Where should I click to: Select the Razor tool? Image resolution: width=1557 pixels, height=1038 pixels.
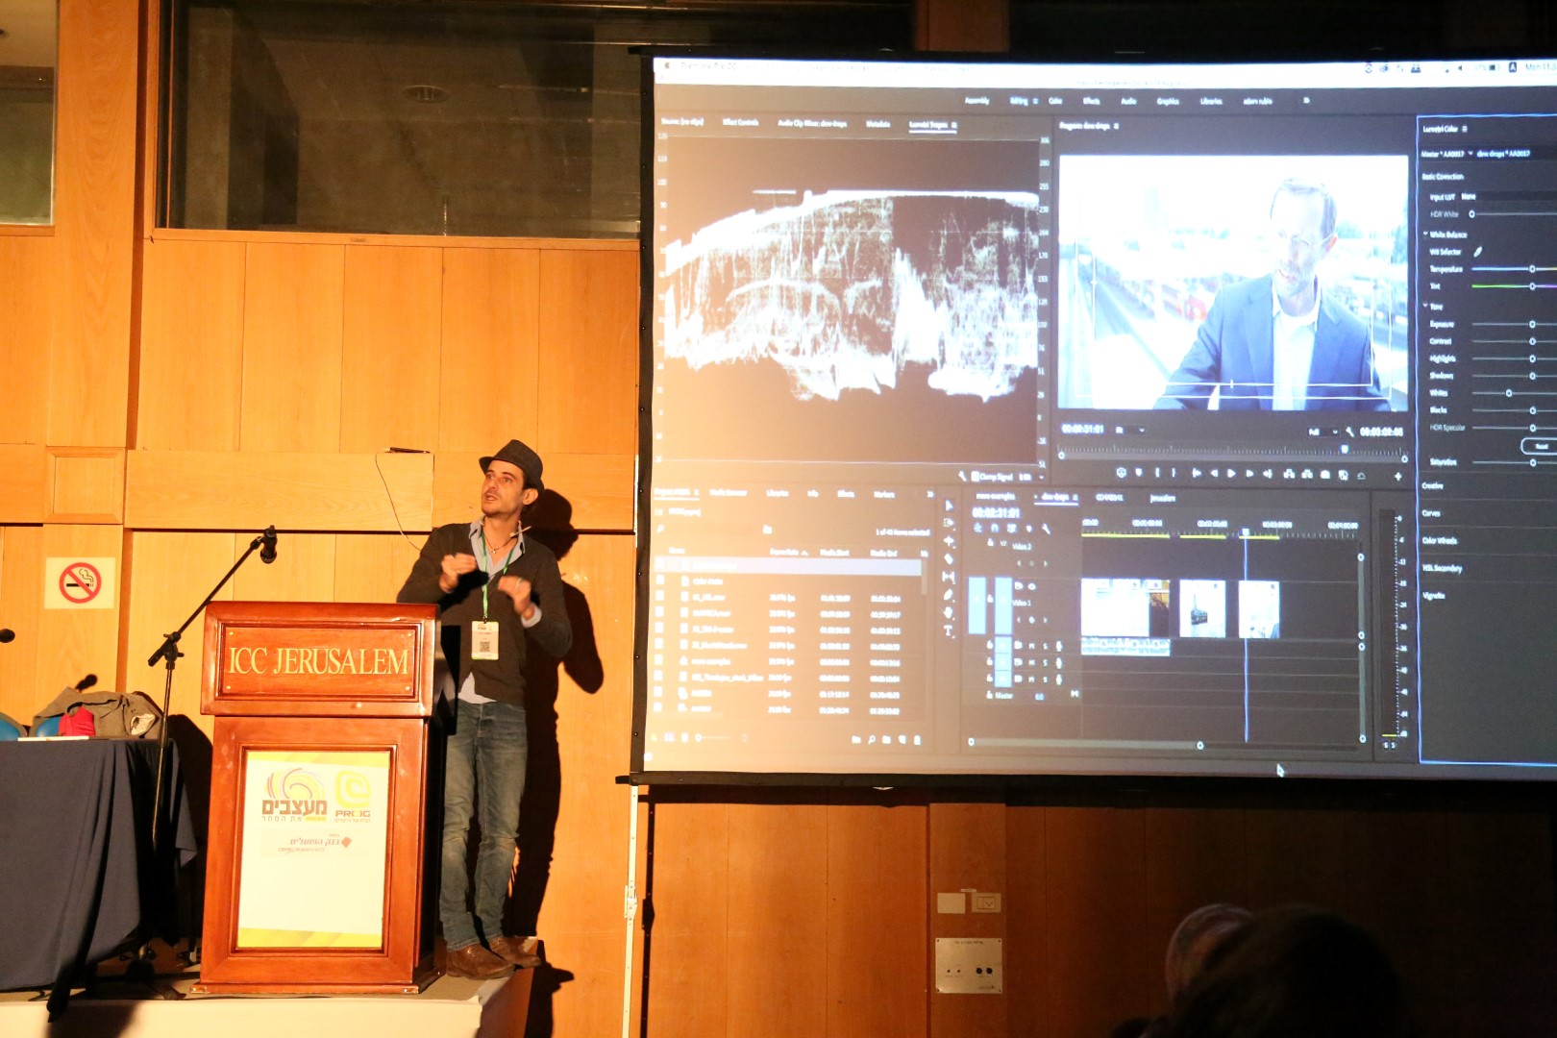(x=949, y=558)
